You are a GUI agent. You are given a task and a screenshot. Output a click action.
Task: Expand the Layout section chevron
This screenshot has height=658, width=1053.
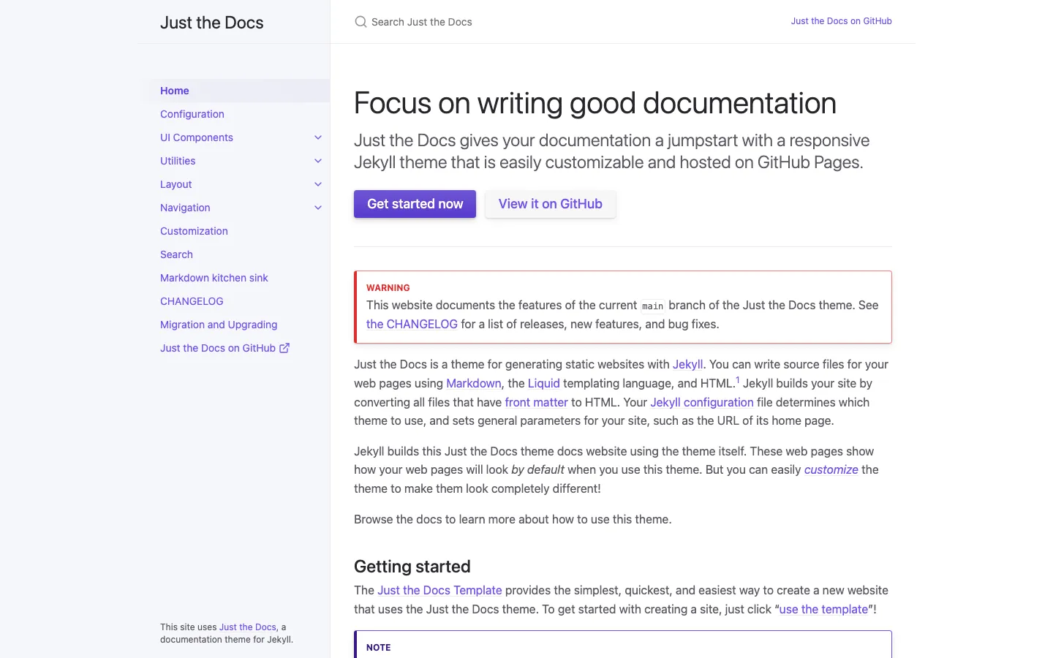pyautogui.click(x=318, y=184)
